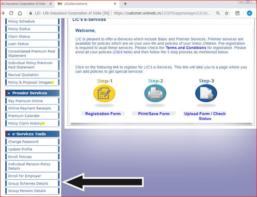257x197 pixels.
Task: Click the e-Services Tools section header
Action: click(x=32, y=134)
